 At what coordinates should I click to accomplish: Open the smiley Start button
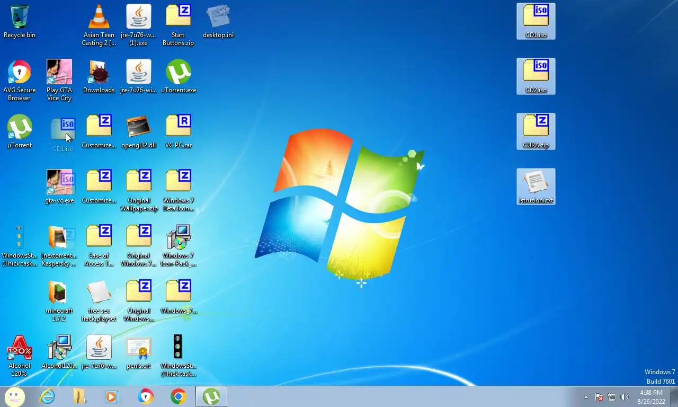click(14, 396)
